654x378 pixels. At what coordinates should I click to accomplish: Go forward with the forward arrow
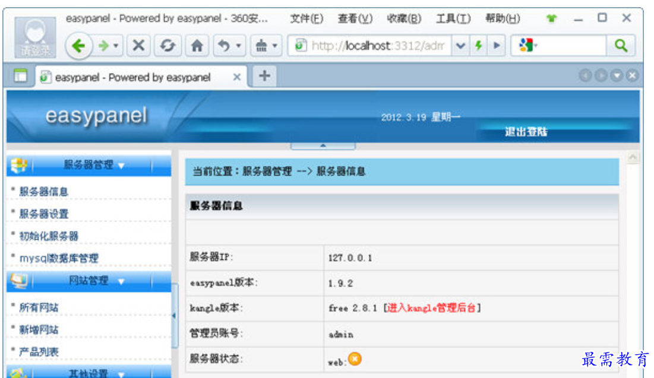point(103,46)
